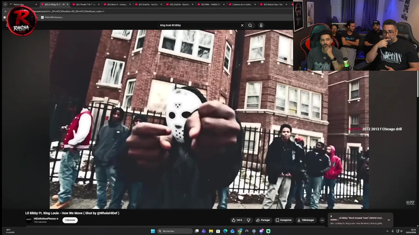This screenshot has height=235, width=419.
Task: Click the Télécharger download button
Action: 306,220
